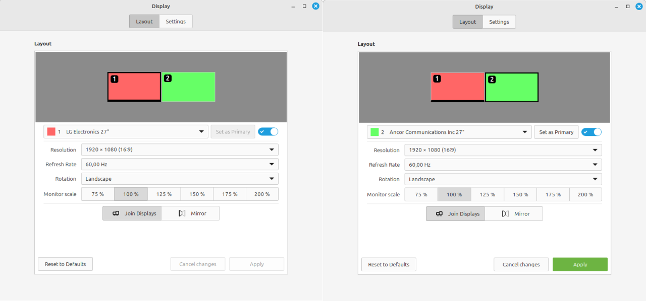The height and width of the screenshot is (301, 646).
Task: Minimize the Display window showing LG Electronics monitor
Action: point(293,7)
